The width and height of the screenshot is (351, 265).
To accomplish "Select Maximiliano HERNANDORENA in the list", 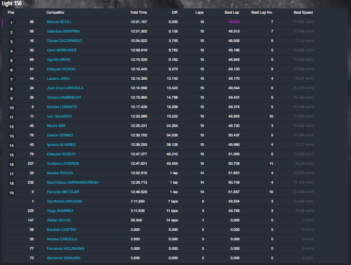I will (x=72, y=183).
